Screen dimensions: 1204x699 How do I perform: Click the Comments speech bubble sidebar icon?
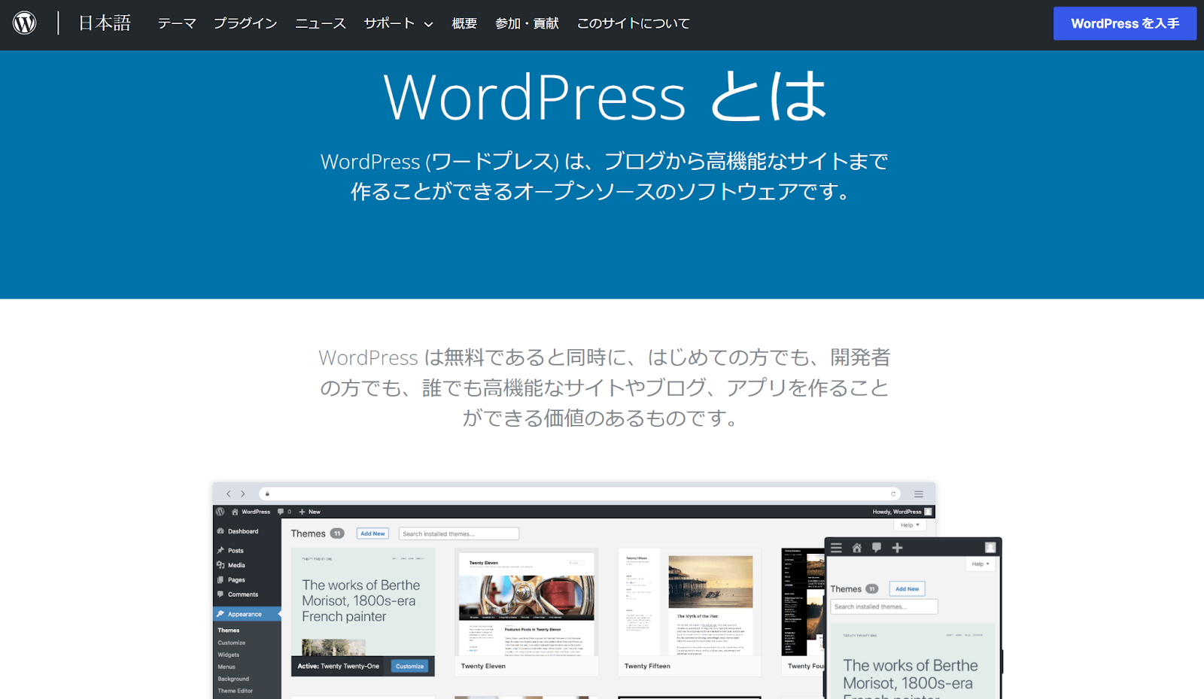[x=220, y=594]
